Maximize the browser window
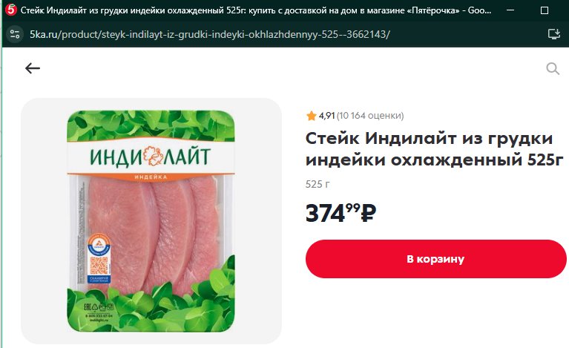 pyautogui.click(x=545, y=10)
